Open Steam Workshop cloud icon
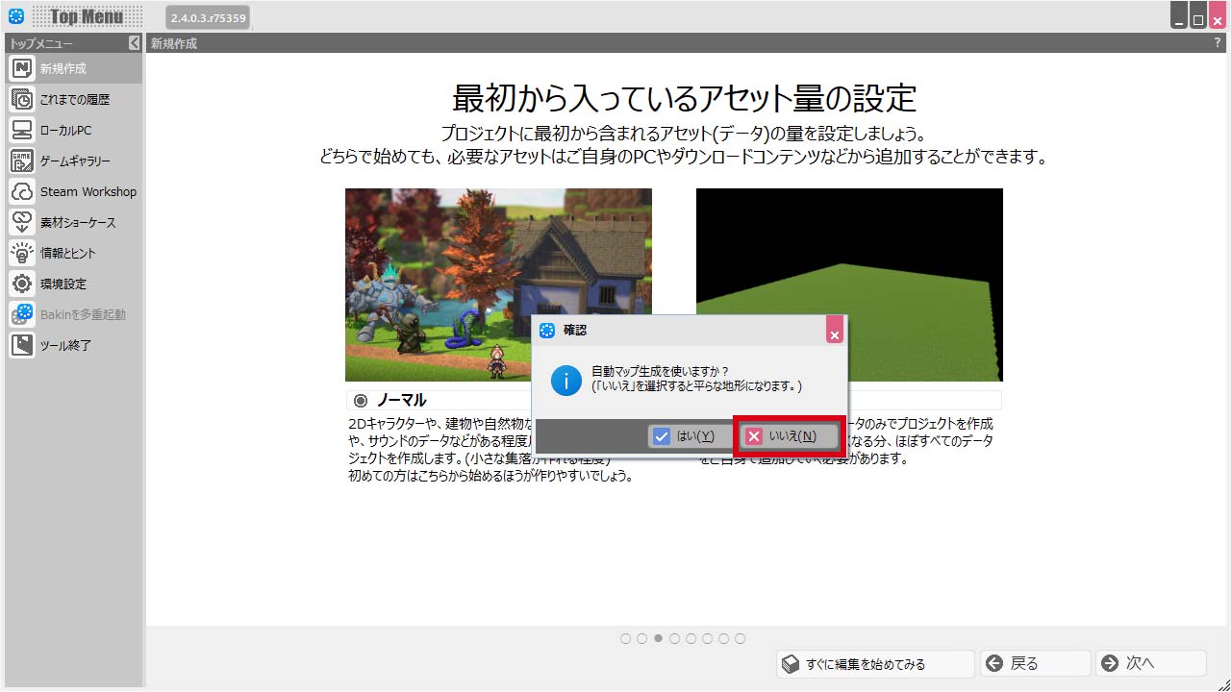Screen dimensions: 1231x692 [23, 191]
